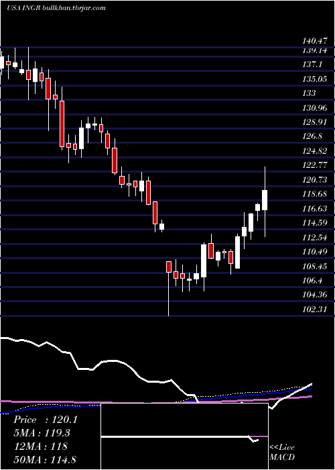The height and width of the screenshot is (470, 335).
Task: Click the 135.05 price axis label
Action: (x=314, y=79)
